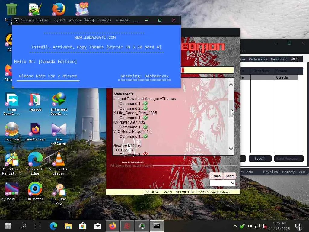
Task: Select 'Internet Download Manager +Themes' entry
Action: [x=145, y=99]
